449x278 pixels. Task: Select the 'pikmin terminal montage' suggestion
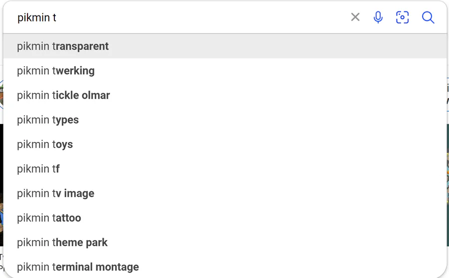pos(78,267)
